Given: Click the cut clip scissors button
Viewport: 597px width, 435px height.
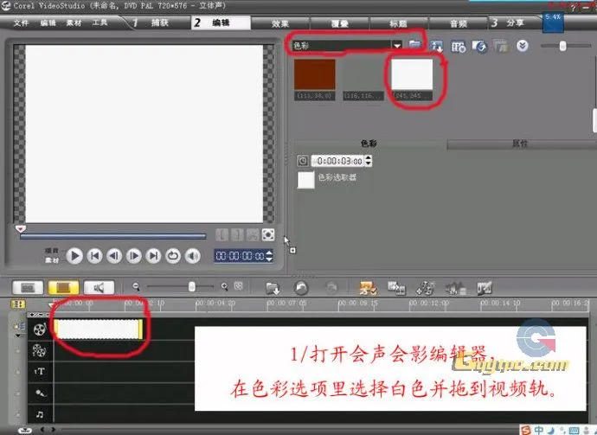Looking at the screenshot, I should [253, 235].
